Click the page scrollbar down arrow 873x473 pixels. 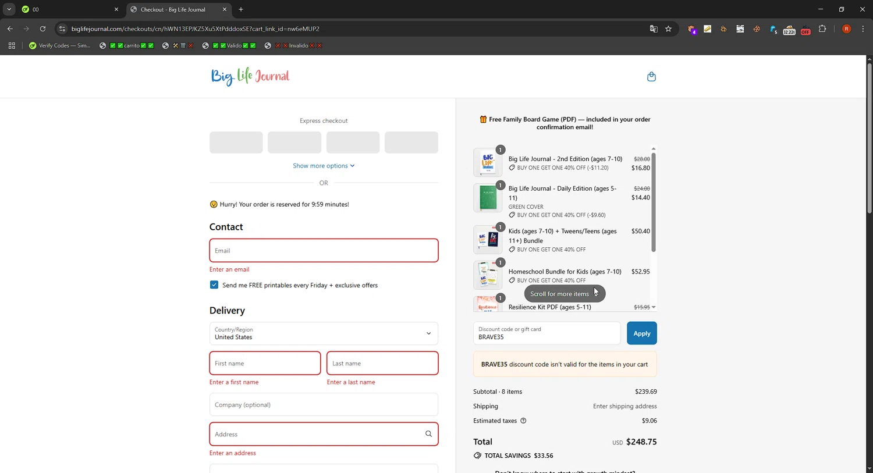[870, 468]
